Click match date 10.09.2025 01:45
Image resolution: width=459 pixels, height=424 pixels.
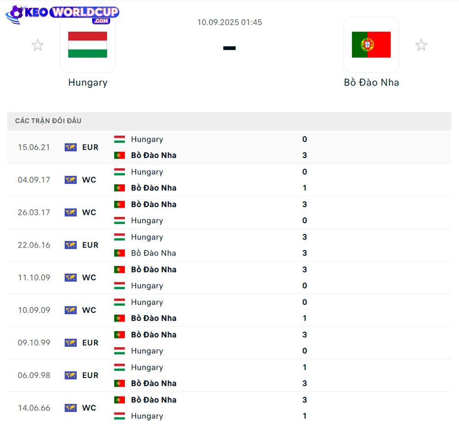229,22
